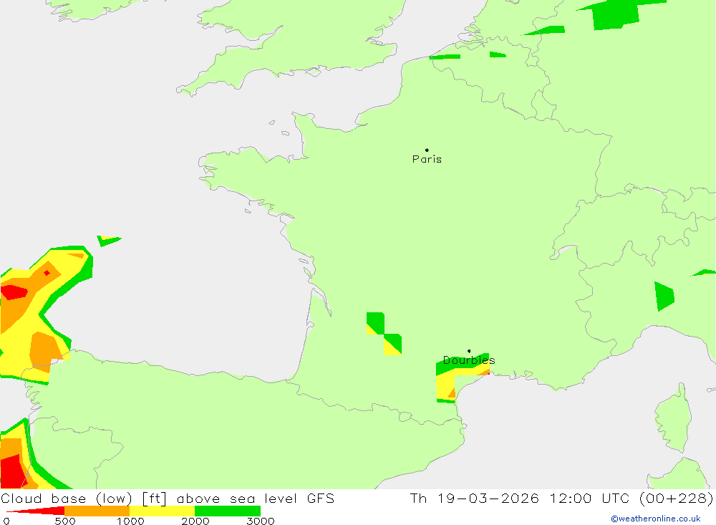Click the legend value 500
716x525 pixels.
pos(65,521)
